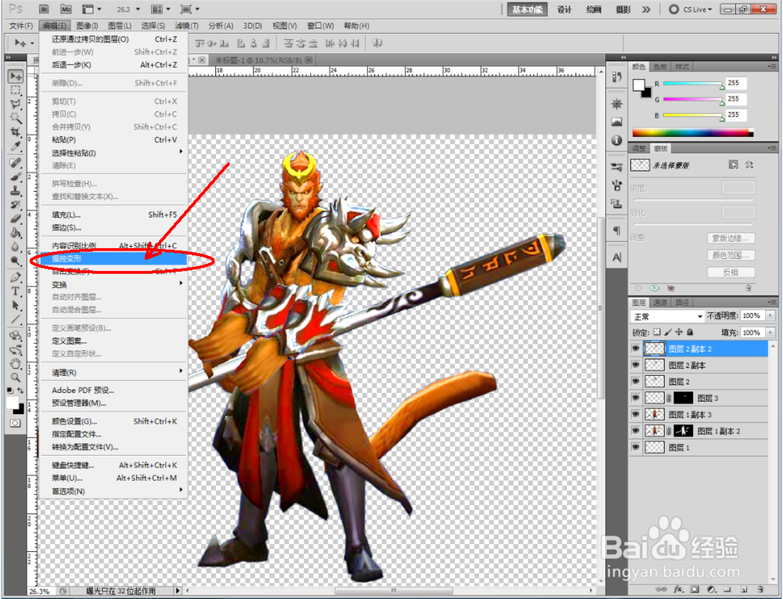Image resolution: width=783 pixels, height=599 pixels.
Task: Select the Rectangular Marquee tool
Action: [x=16, y=90]
